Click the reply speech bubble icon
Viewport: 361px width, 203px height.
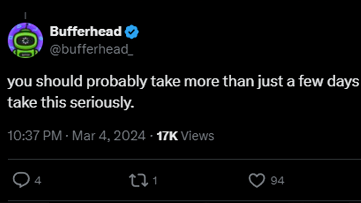click(x=20, y=180)
